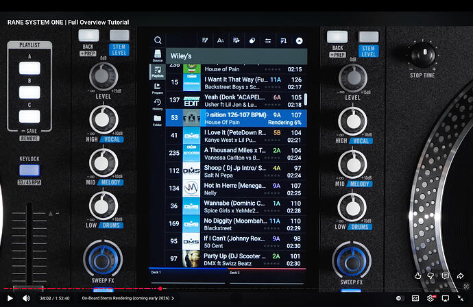Open the YouTube settings gear
This screenshot has width=473, height=307.
(430, 298)
